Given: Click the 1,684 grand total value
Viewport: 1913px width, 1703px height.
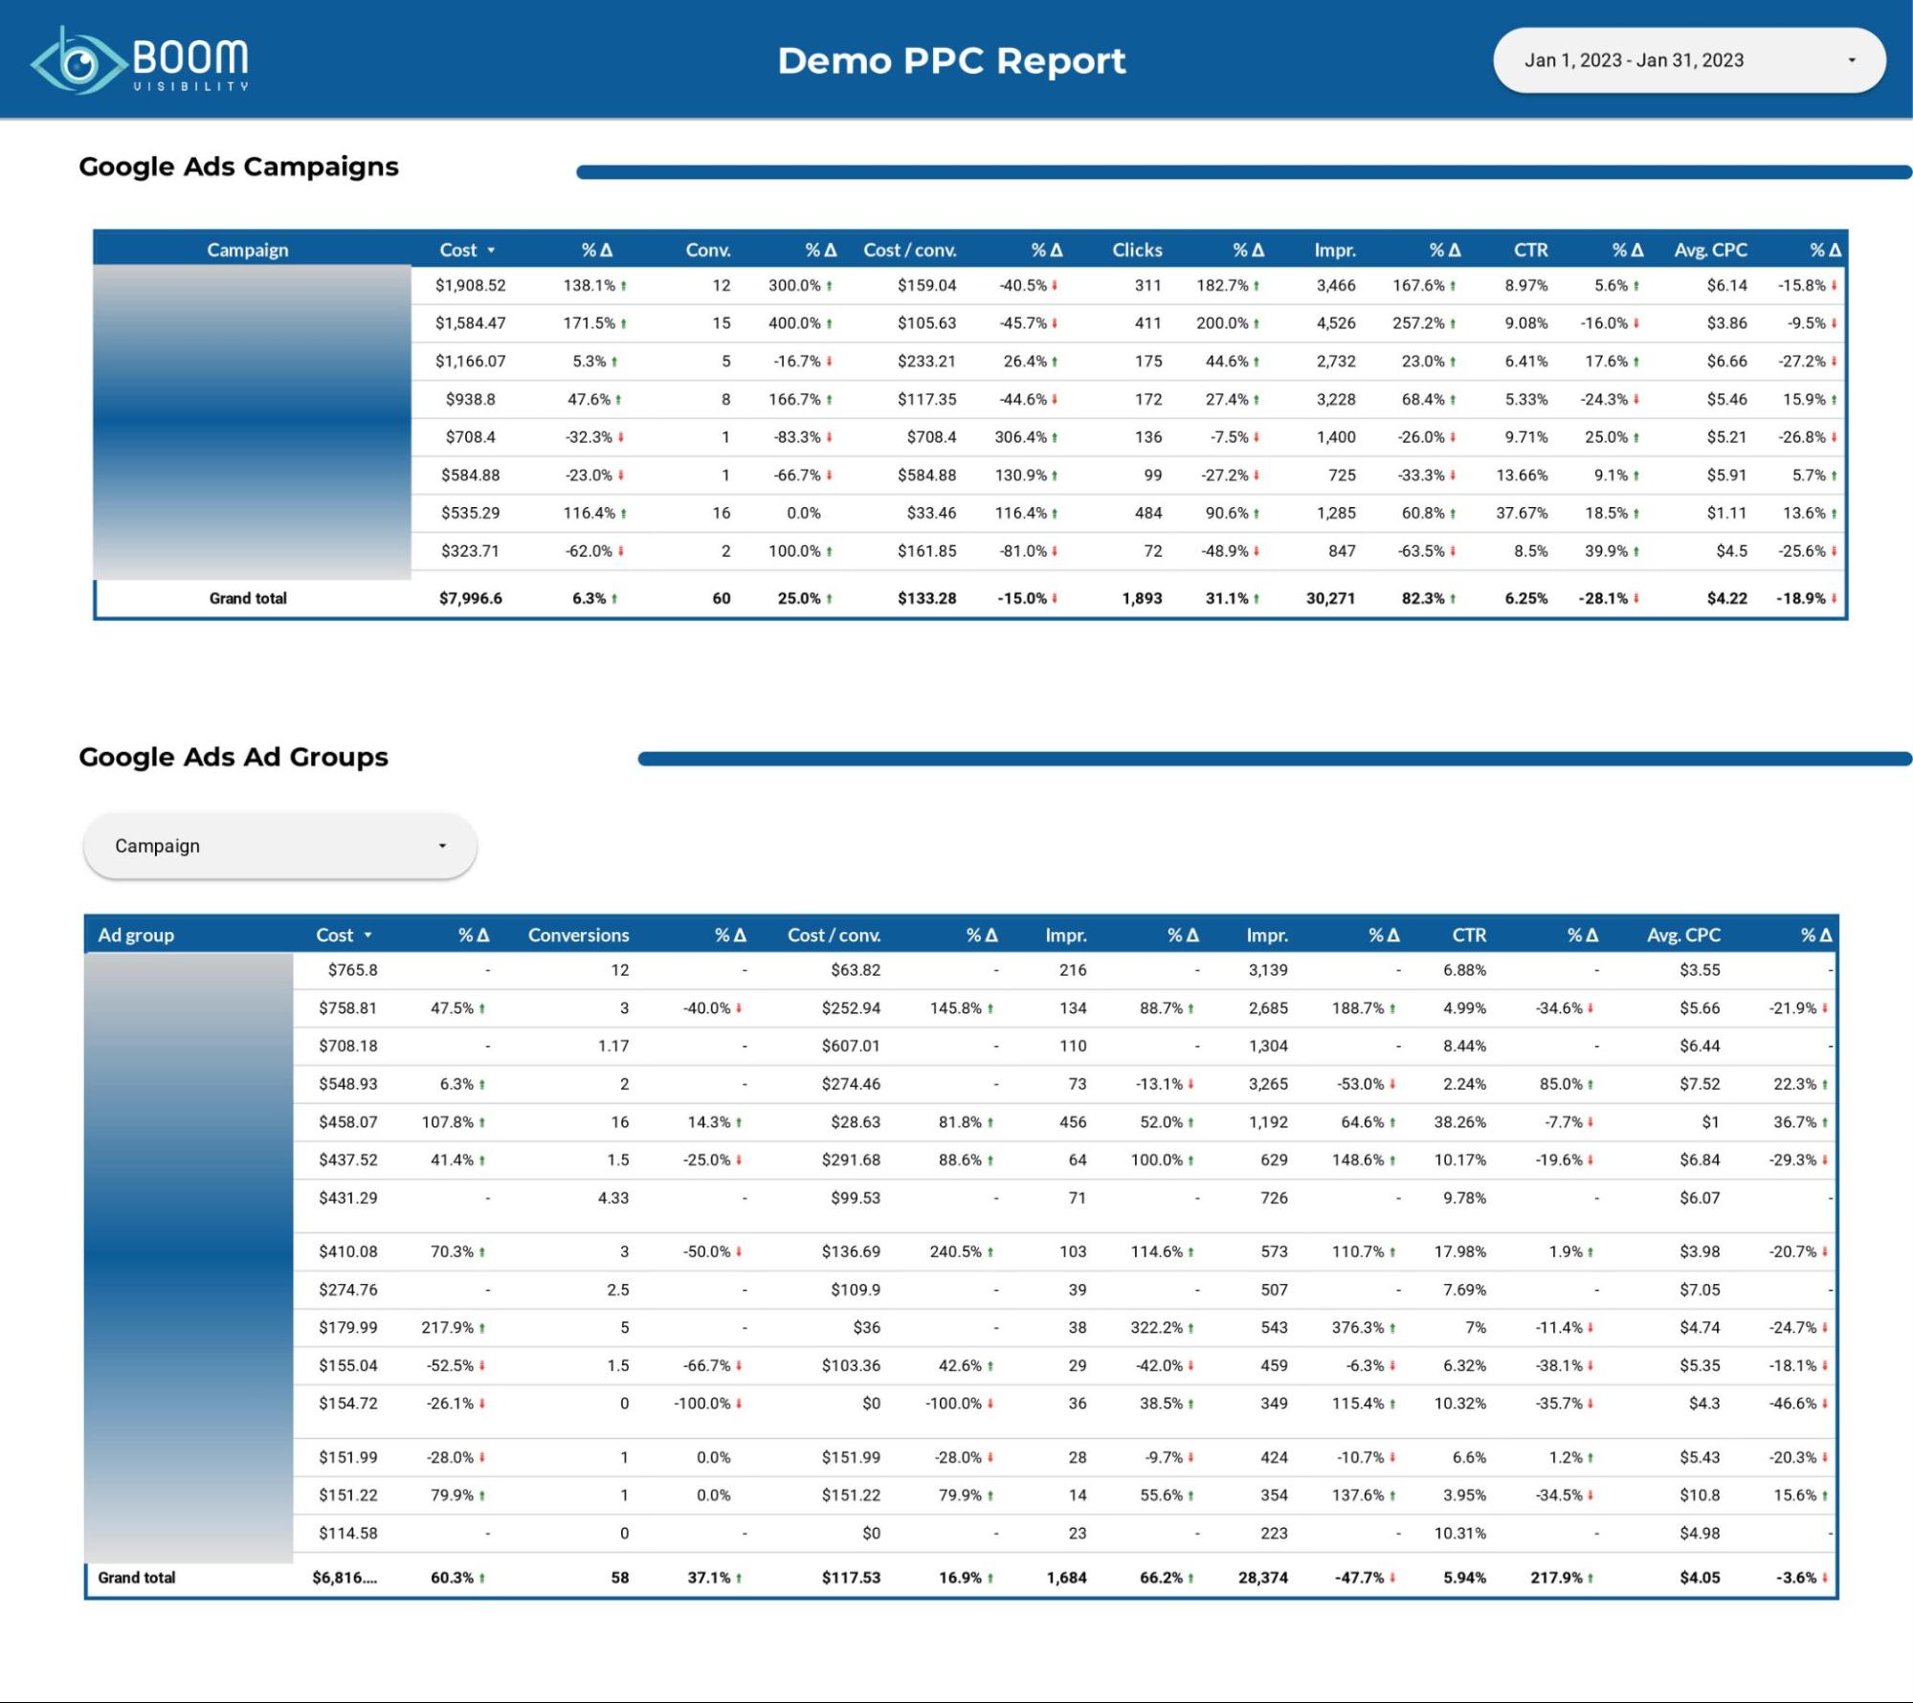Looking at the screenshot, I should (x=1066, y=1578).
